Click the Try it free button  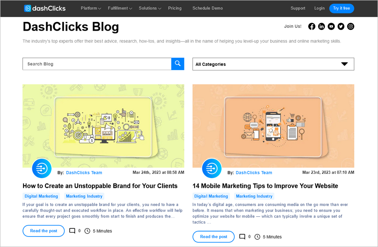341,8
